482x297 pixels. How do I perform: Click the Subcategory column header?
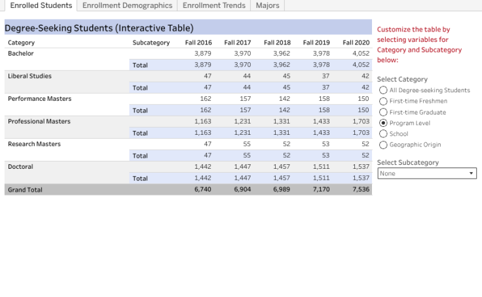click(151, 43)
